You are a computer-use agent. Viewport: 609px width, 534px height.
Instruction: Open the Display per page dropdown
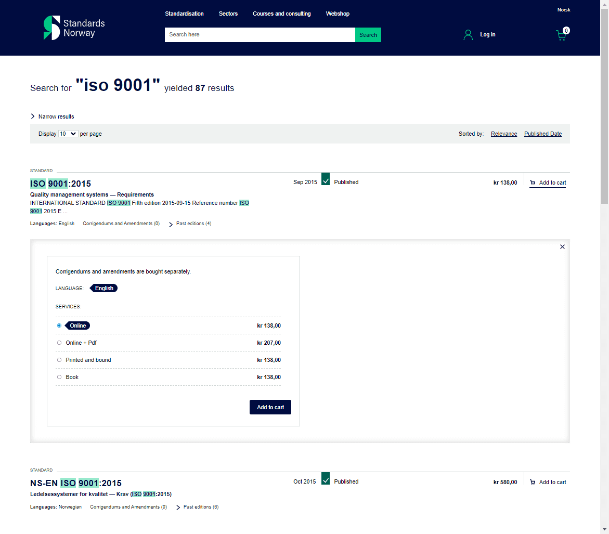68,134
